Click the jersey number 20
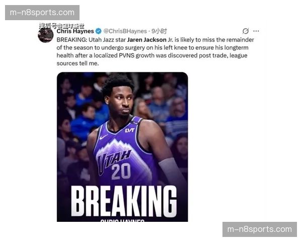Viewport: 302px width, 242px height. coord(121,171)
